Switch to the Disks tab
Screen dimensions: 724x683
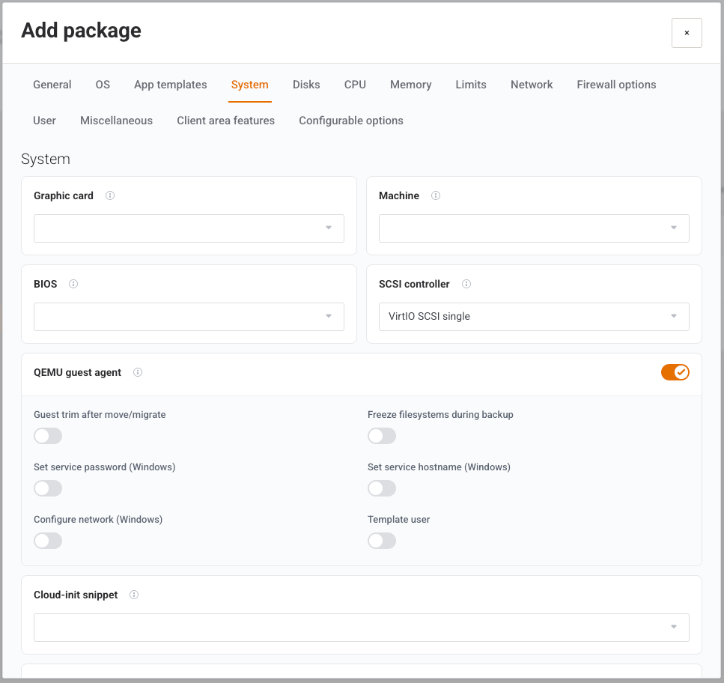tap(306, 85)
